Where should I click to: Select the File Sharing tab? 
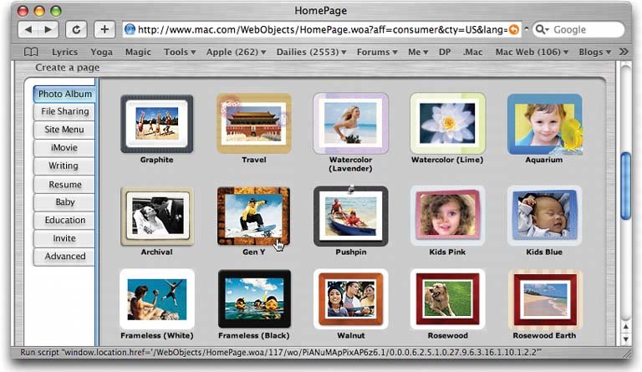point(64,111)
